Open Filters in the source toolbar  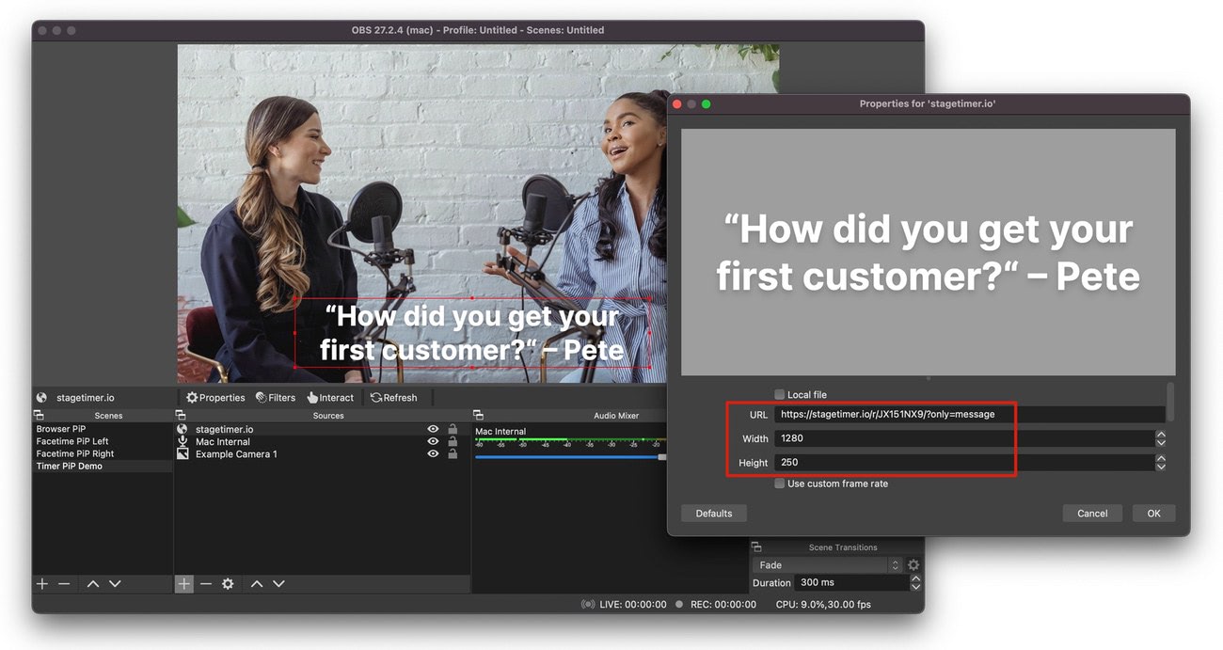pyautogui.click(x=275, y=398)
